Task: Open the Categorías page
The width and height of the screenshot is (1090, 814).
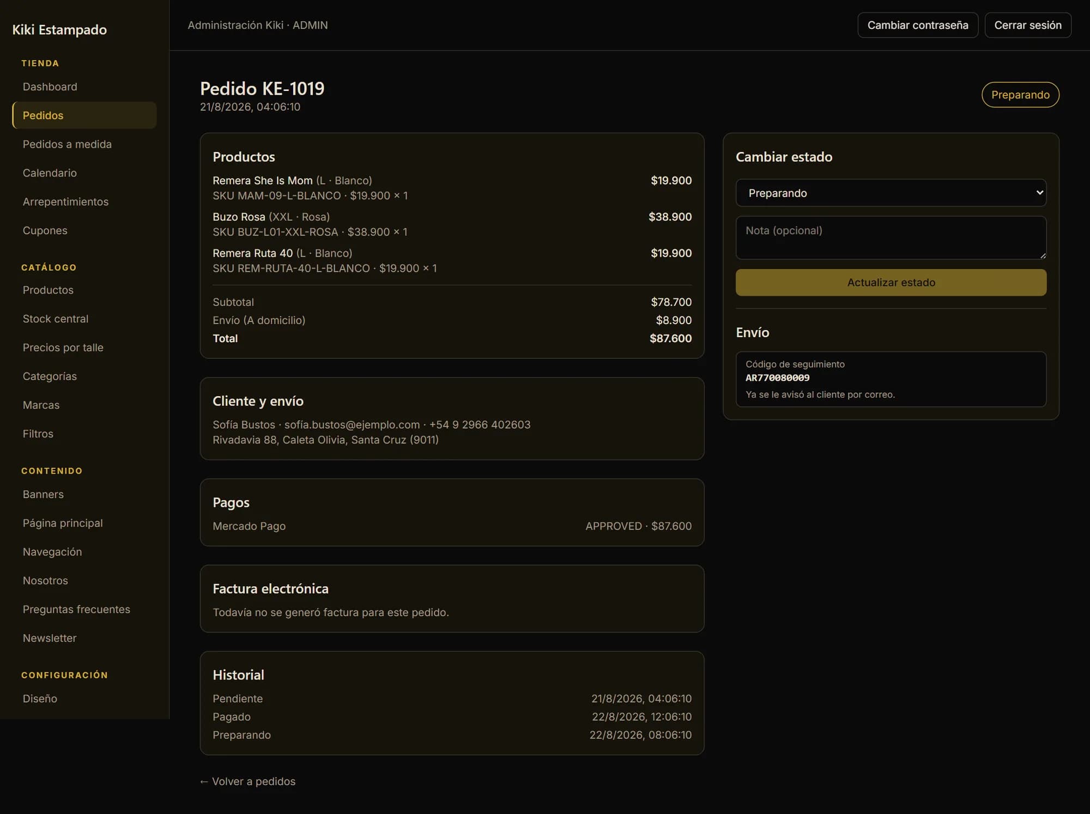Action: pos(84,376)
